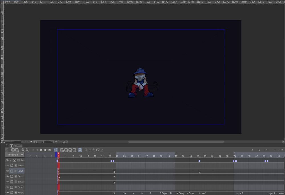The width and height of the screenshot is (285, 195).
Task: Select the "Layer 1" cel
Action: coord(203,193)
